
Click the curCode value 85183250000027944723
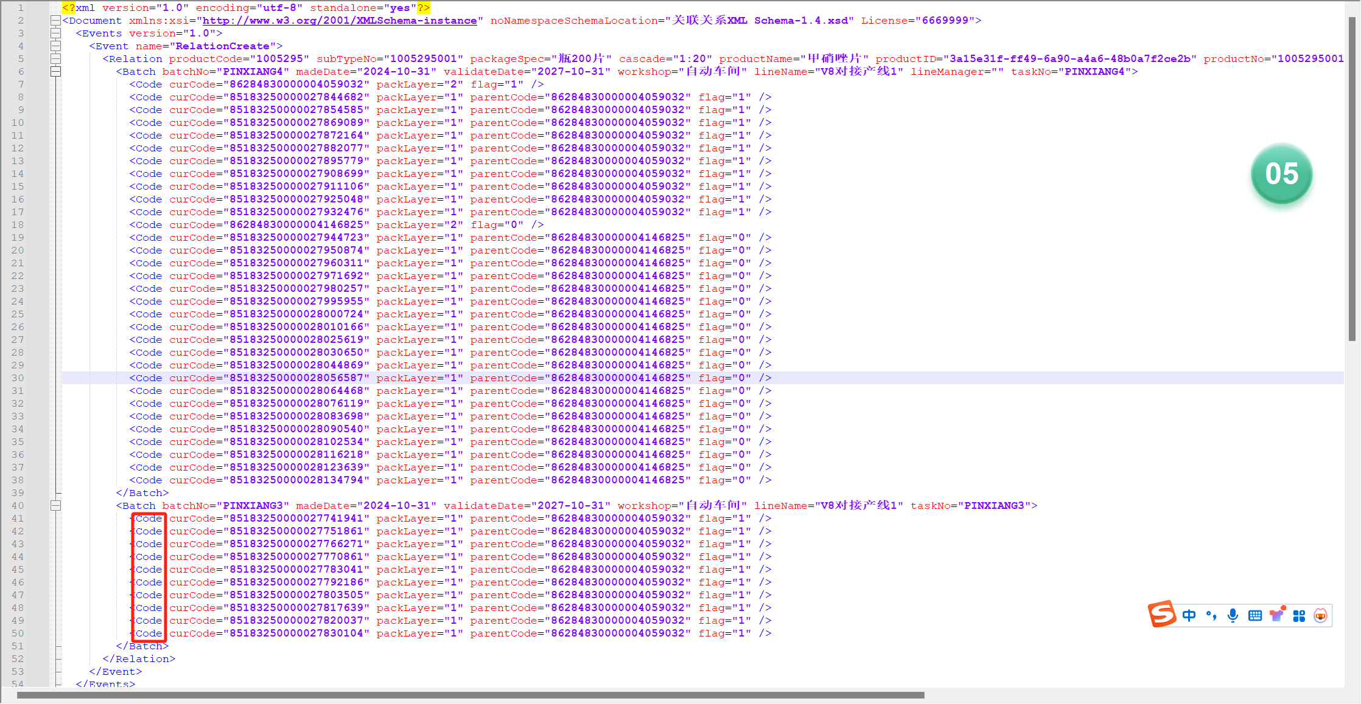296,238
